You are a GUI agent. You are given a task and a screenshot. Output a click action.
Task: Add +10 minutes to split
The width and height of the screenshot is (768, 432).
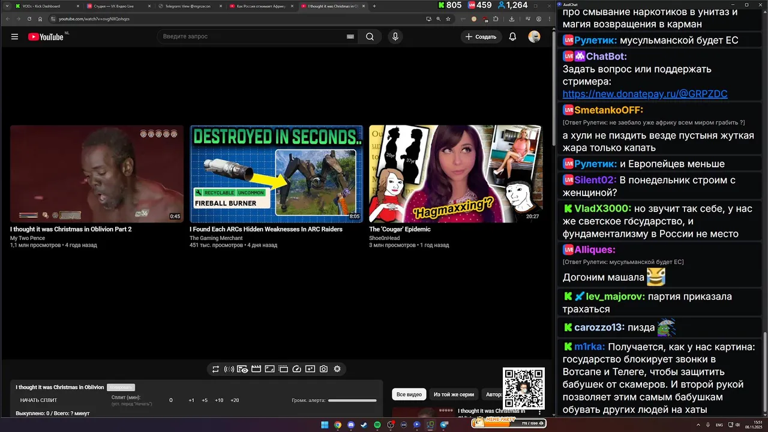[x=219, y=400]
